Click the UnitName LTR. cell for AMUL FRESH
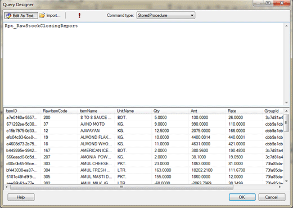Image resolution: width=293 pixels, height=208 pixels. point(133,170)
